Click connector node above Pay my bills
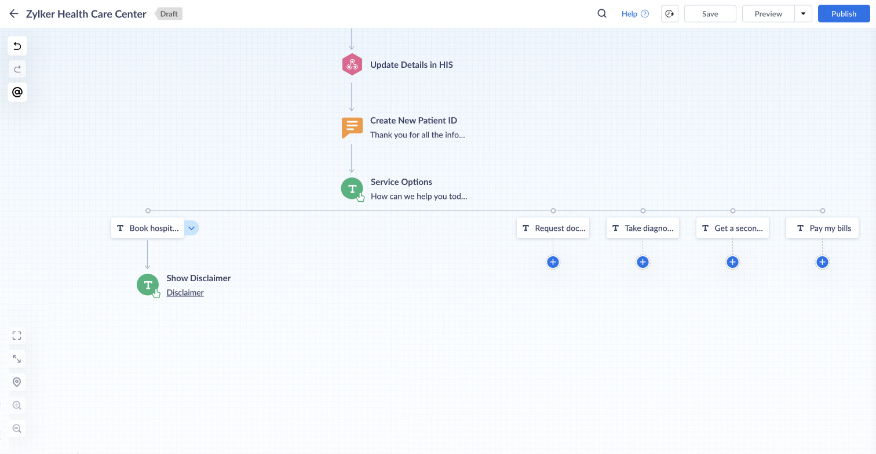 point(822,210)
